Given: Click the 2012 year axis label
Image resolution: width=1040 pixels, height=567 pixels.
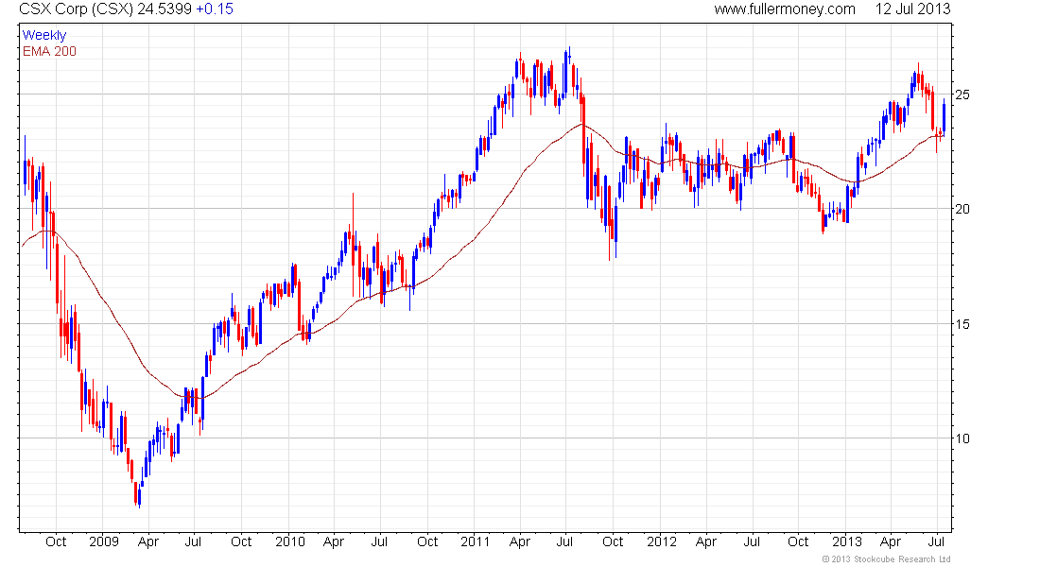Looking at the screenshot, I should point(661,541).
